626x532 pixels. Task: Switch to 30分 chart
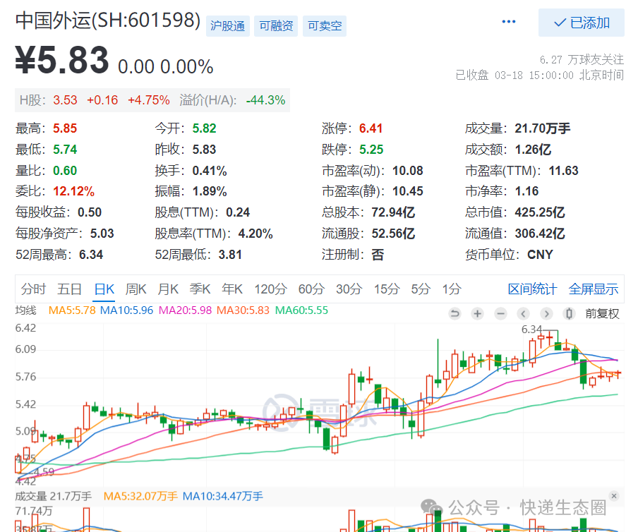pyautogui.click(x=349, y=289)
